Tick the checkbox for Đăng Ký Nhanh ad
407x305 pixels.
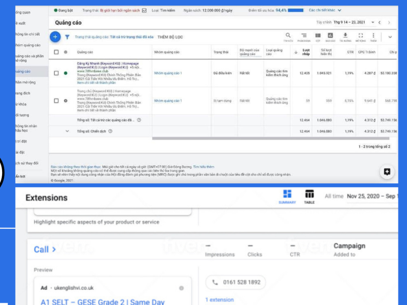coord(56,73)
